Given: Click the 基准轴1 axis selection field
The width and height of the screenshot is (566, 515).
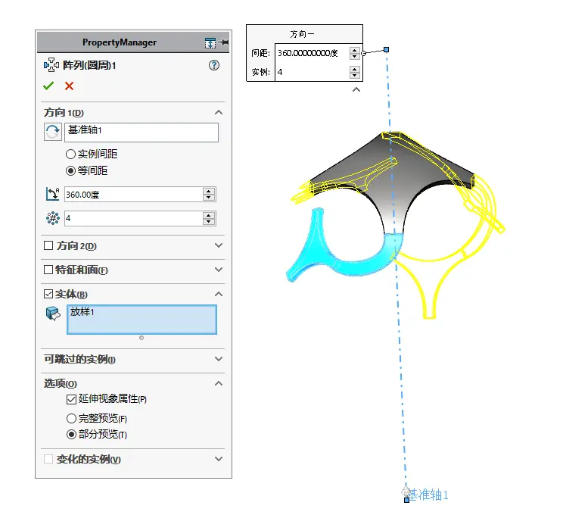Looking at the screenshot, I should click(x=141, y=133).
